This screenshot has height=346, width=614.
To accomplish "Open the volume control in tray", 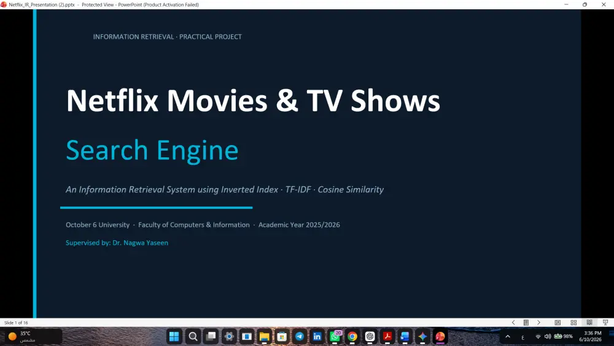I will [548, 336].
